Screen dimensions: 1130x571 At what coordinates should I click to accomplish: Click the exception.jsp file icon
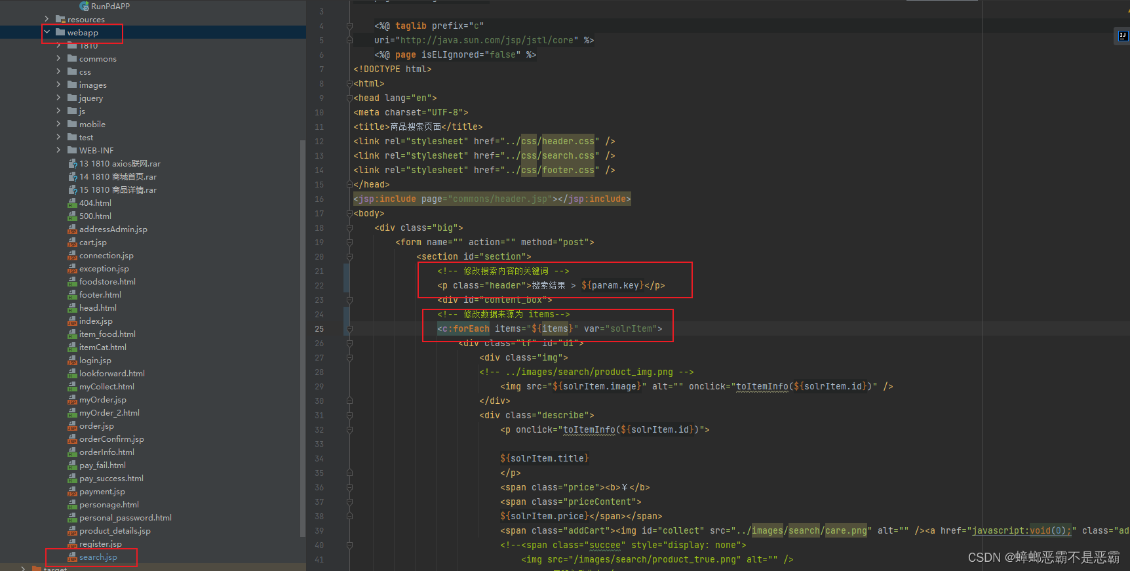point(72,268)
